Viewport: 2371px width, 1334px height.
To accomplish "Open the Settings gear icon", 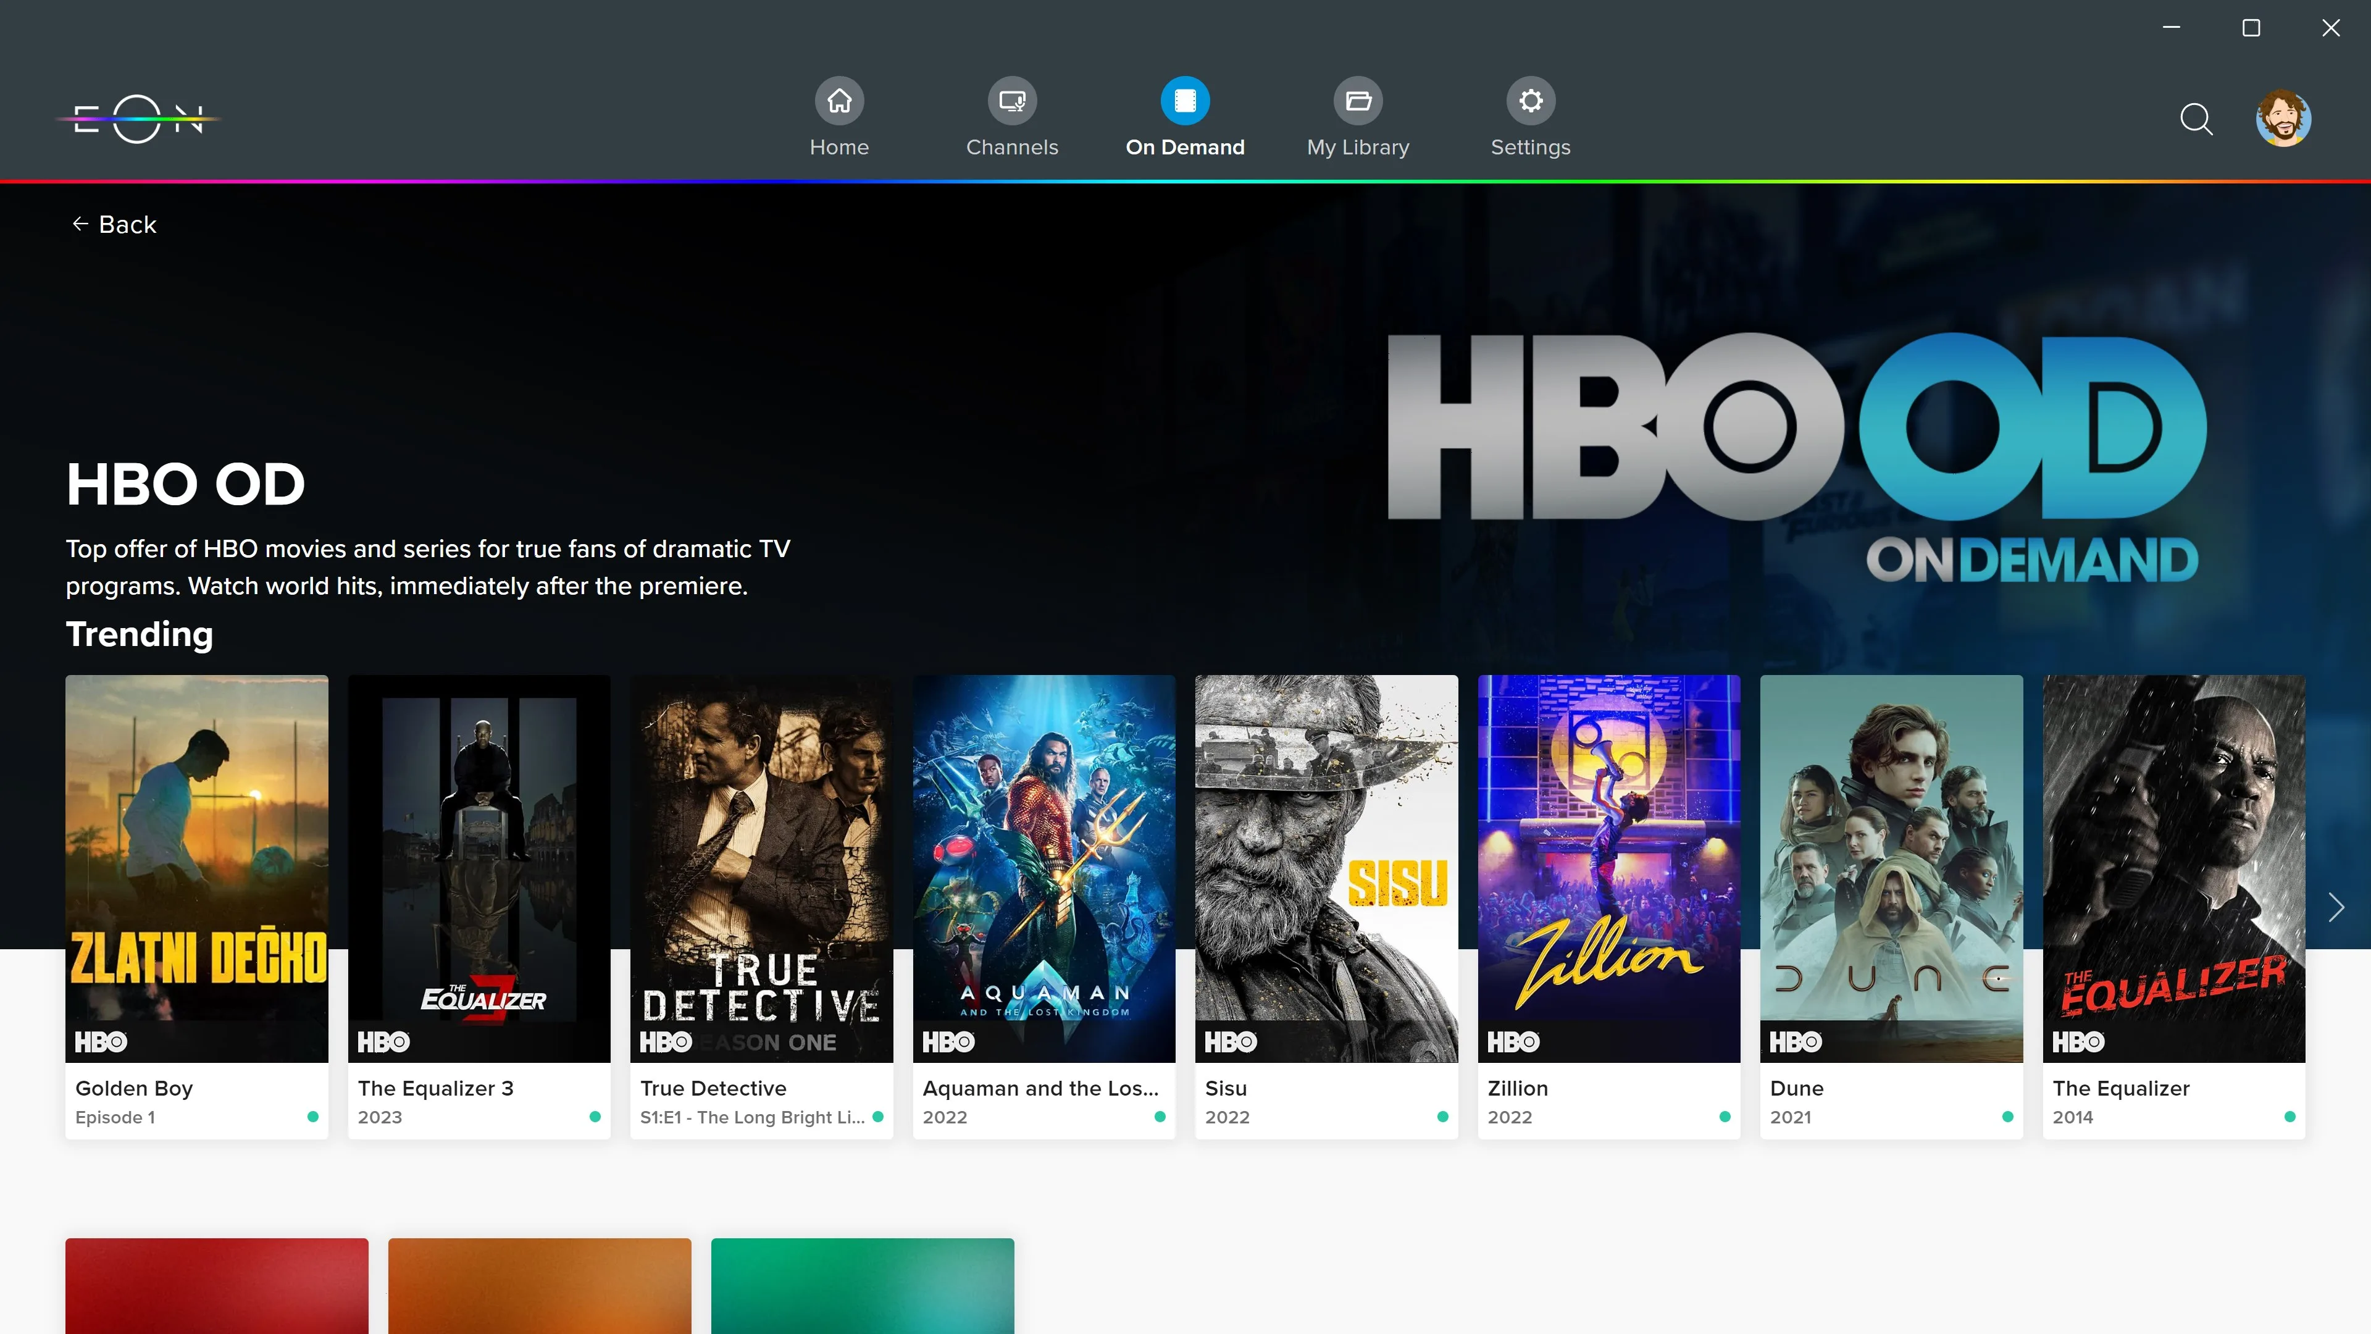I will (1531, 100).
